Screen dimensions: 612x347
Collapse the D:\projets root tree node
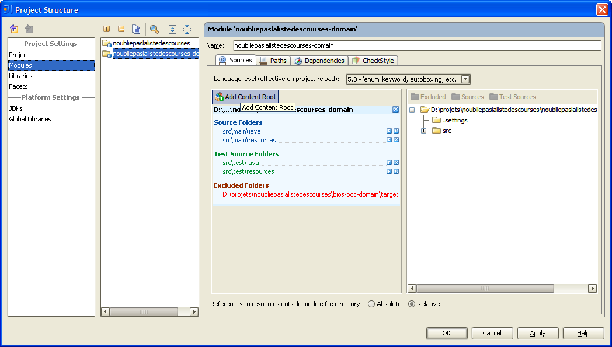[x=412, y=110]
